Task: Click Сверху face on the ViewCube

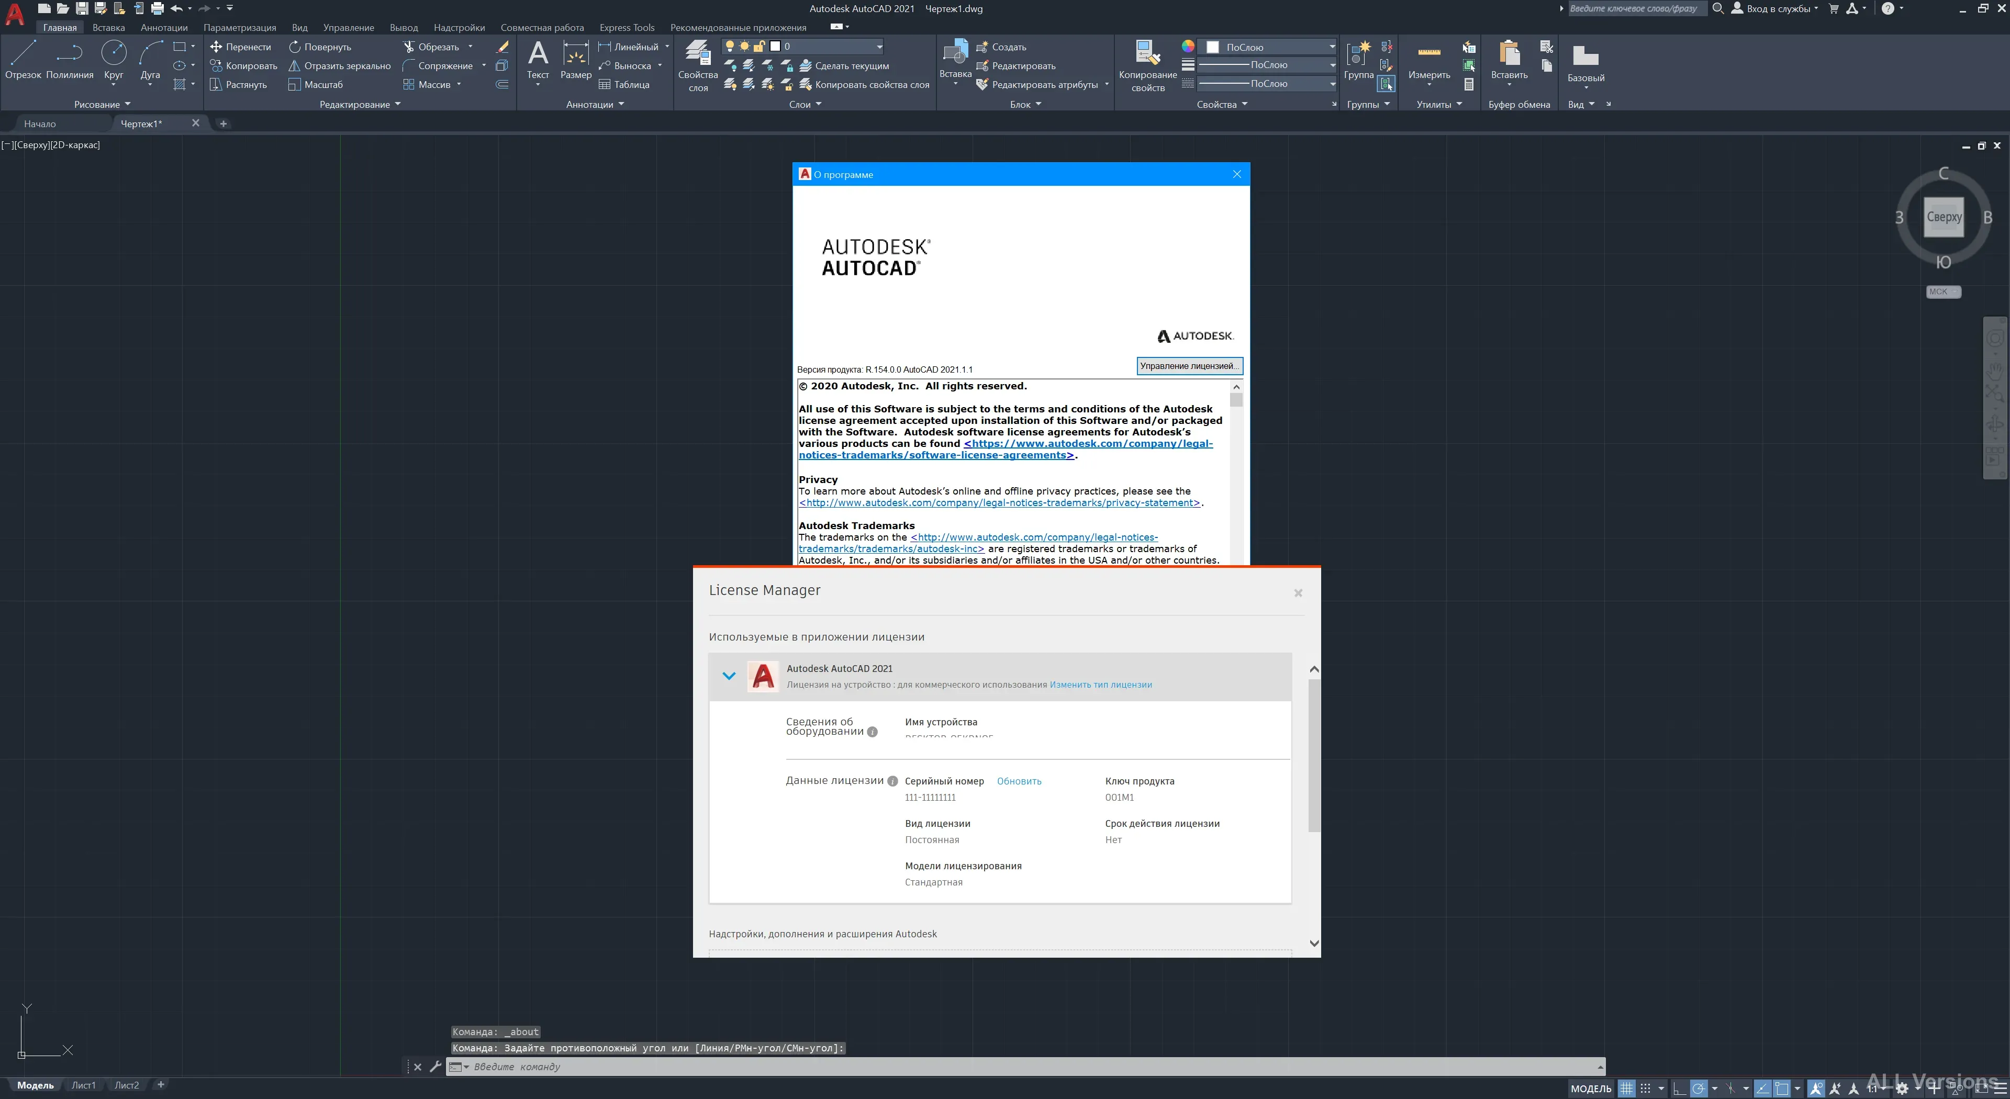Action: pos(1943,217)
